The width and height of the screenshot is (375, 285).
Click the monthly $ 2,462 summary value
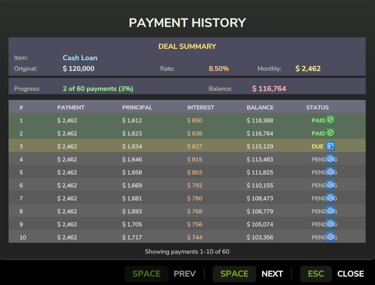pos(308,69)
